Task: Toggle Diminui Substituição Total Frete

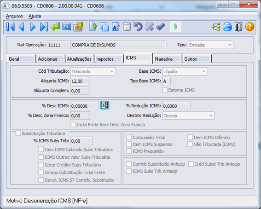Action: (x=41, y=172)
